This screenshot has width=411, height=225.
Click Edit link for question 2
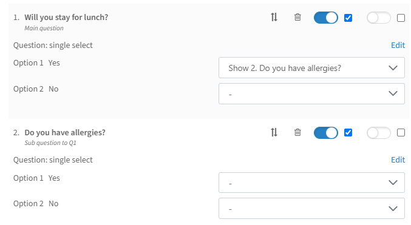click(x=398, y=160)
